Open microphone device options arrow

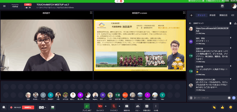(119, 106)
